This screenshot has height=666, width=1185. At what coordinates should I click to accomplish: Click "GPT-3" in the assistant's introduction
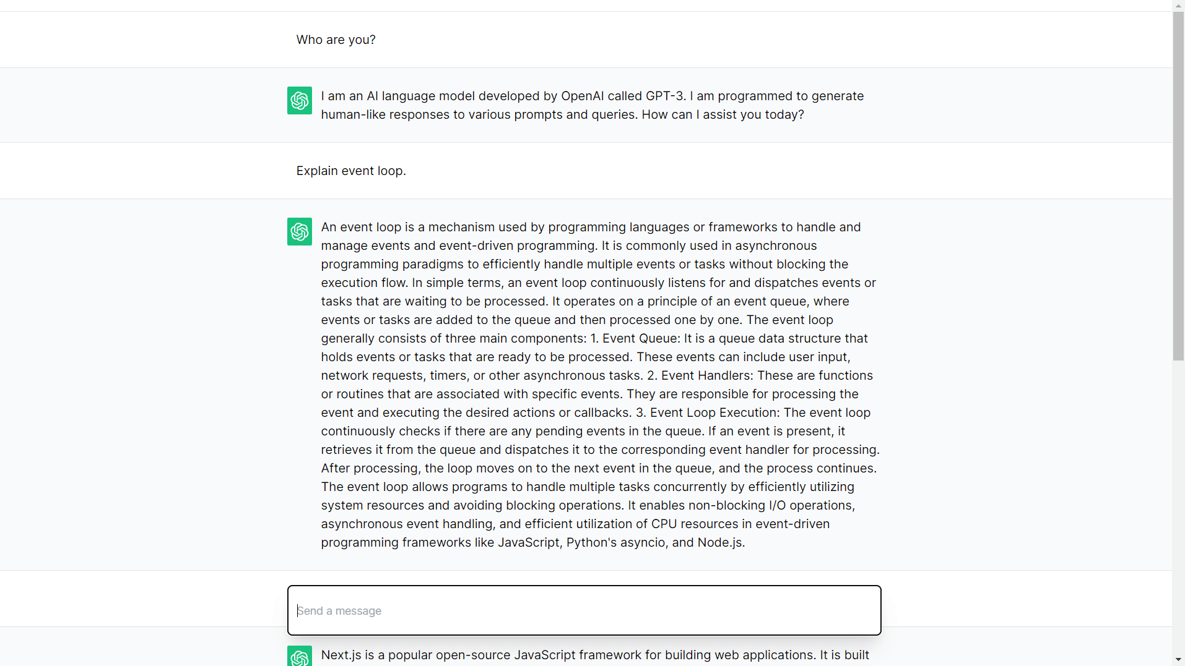[666, 96]
